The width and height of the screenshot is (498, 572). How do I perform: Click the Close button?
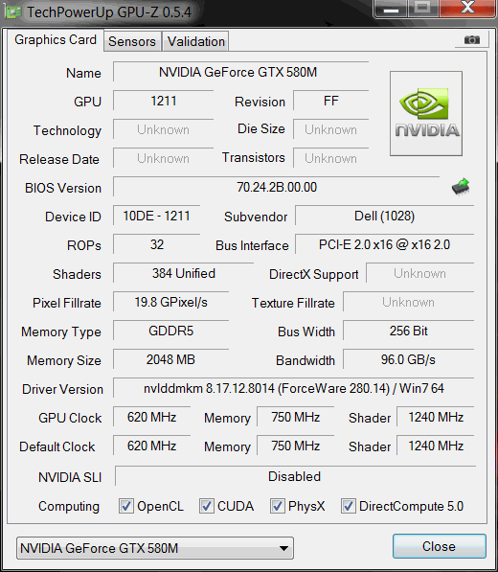[439, 546]
